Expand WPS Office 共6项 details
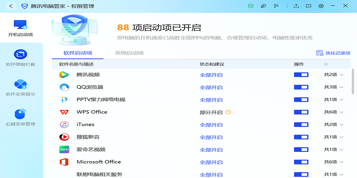The image size is (357, 178). [333, 112]
